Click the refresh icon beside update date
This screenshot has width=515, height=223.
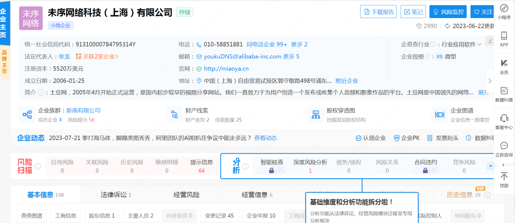point(447,26)
